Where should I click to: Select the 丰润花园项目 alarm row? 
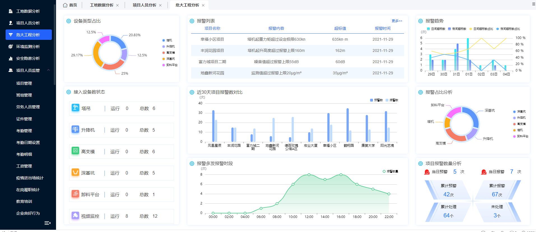click(x=298, y=50)
